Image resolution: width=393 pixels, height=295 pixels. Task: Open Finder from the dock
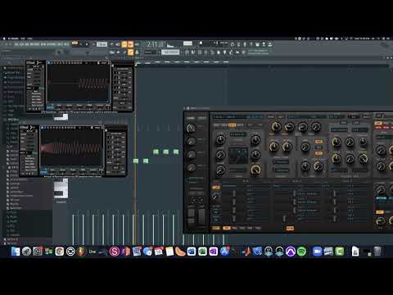pyautogui.click(x=16, y=252)
